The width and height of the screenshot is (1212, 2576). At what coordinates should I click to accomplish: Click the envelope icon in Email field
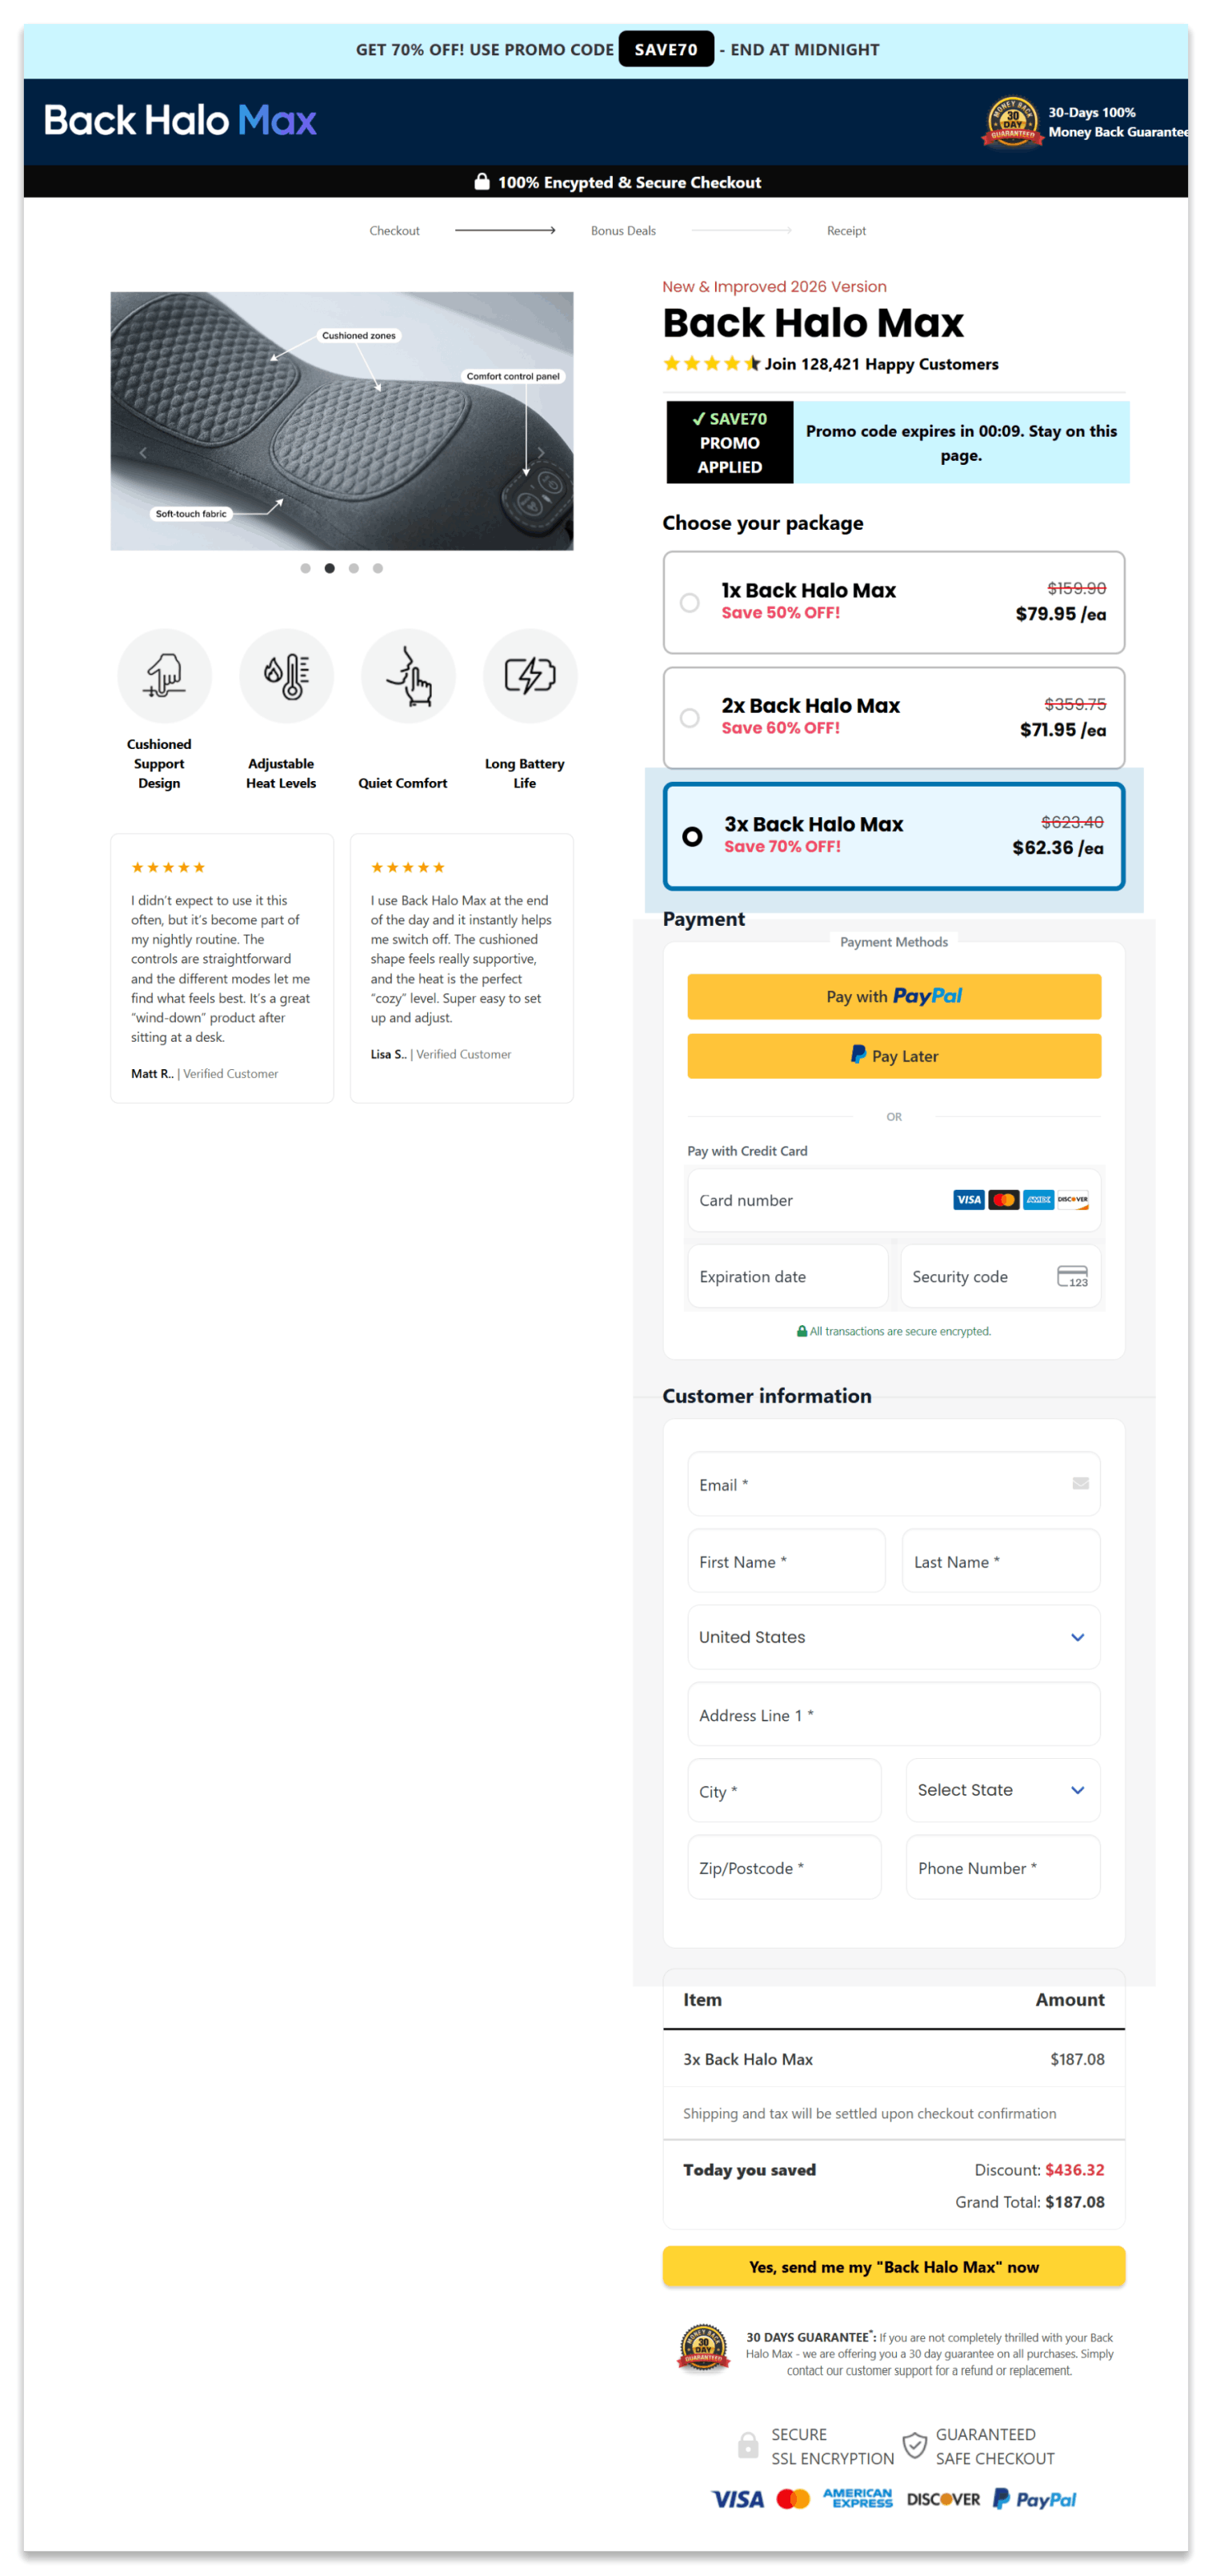point(1080,1484)
